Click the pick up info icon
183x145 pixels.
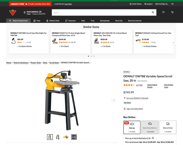coord(153,138)
